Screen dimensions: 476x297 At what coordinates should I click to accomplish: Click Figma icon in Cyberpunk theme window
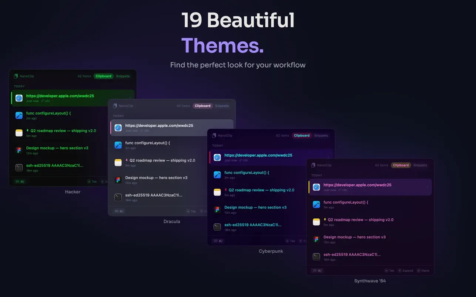tap(217, 209)
